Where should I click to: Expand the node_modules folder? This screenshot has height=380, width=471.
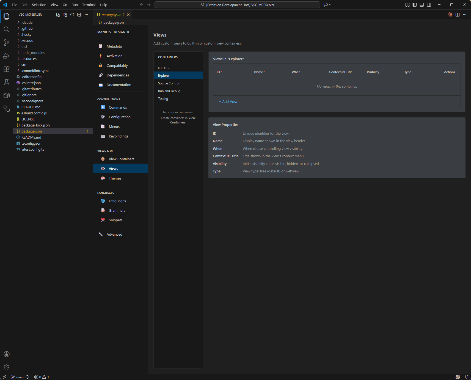click(x=53, y=53)
